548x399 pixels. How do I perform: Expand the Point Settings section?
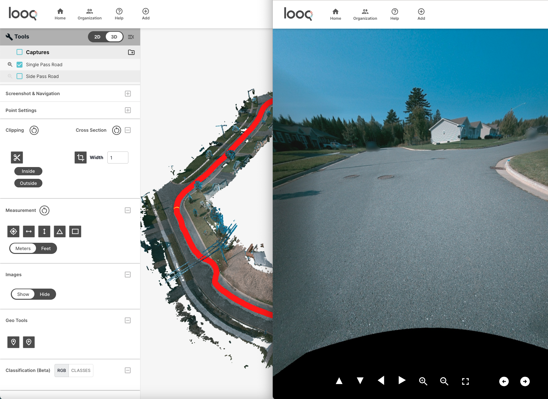pyautogui.click(x=128, y=110)
